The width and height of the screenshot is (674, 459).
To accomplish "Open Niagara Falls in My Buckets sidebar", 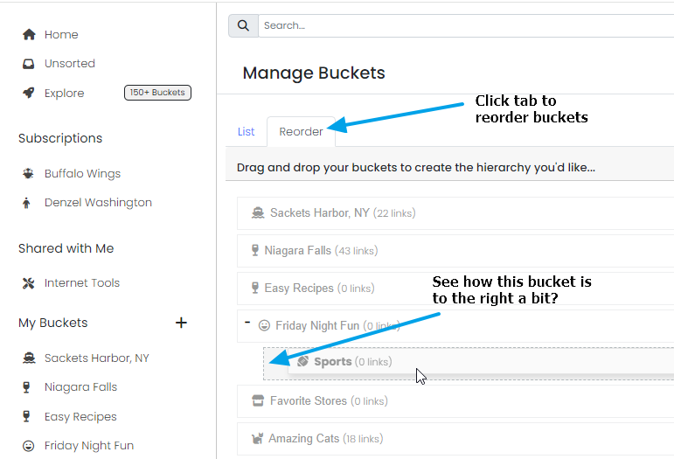I will 80,387.
